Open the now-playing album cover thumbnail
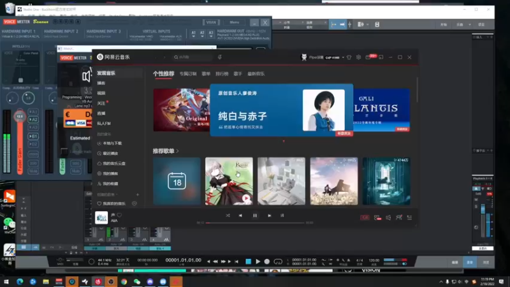Screen dimensions: 510x287 pyautogui.click(x=101, y=217)
